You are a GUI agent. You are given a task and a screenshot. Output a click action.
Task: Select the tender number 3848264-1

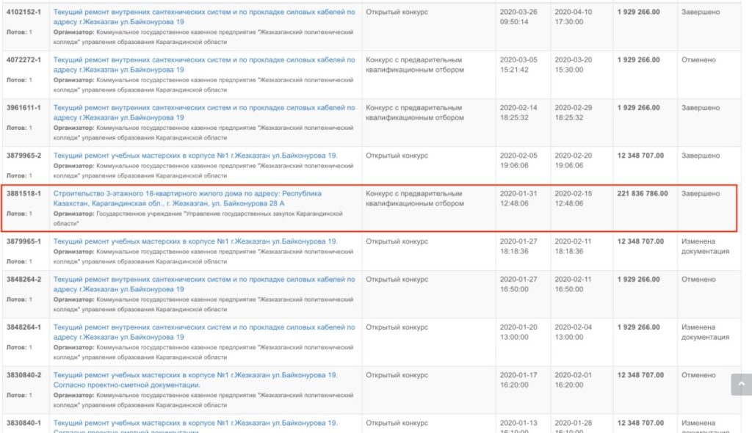24,327
